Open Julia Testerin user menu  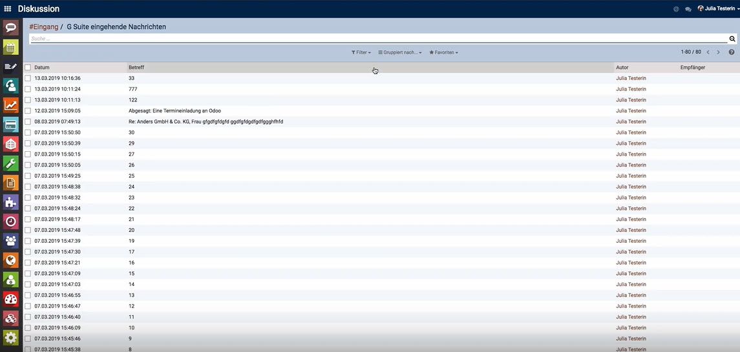coord(718,8)
